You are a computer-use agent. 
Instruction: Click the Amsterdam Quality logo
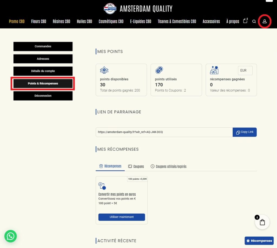pyautogui.click(x=138, y=9)
